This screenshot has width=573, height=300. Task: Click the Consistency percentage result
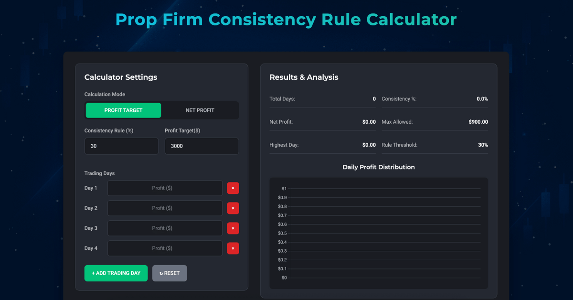coord(482,99)
